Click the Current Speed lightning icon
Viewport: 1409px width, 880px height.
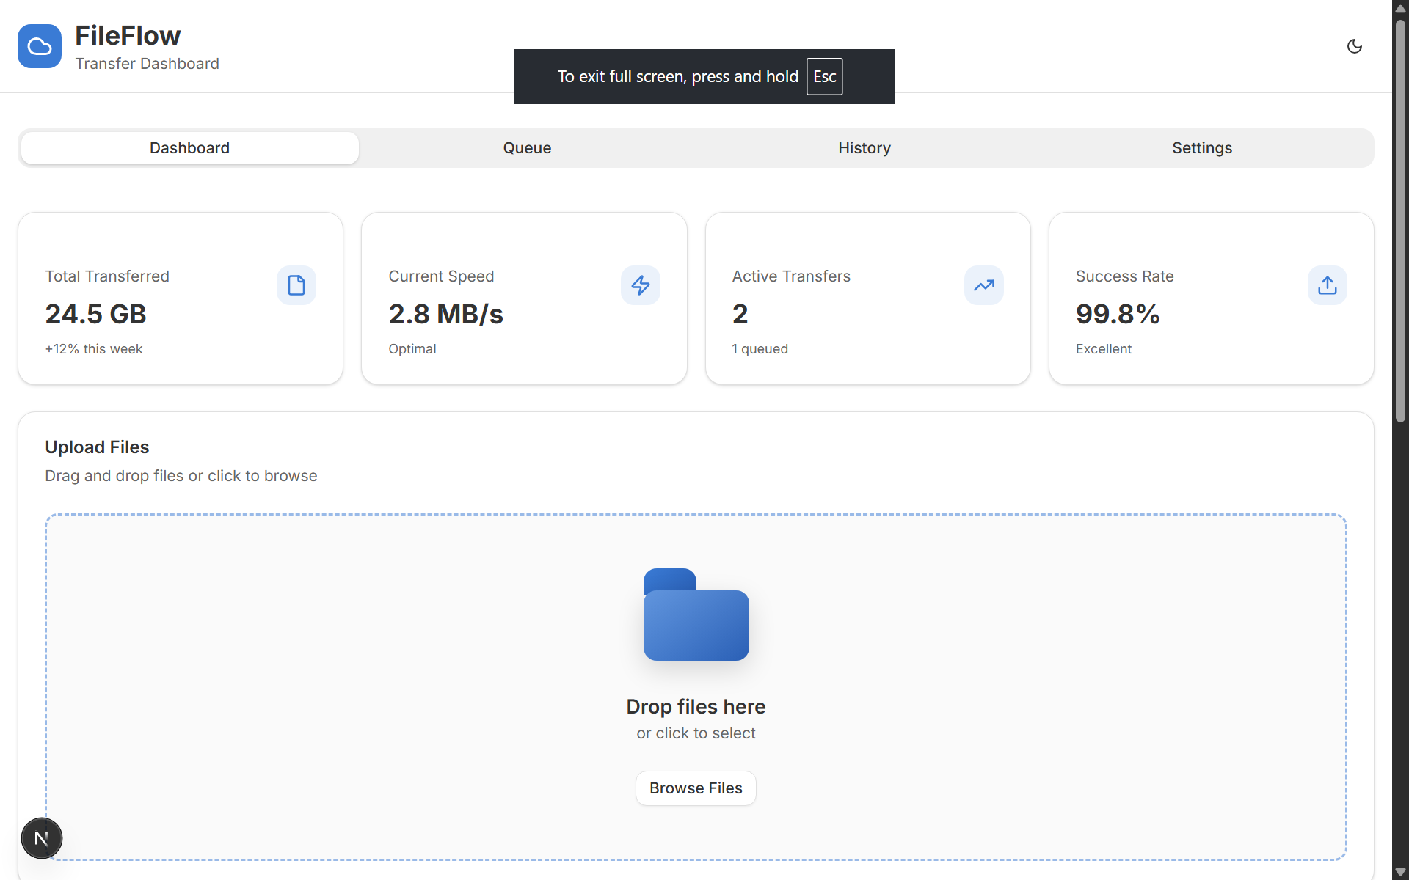640,285
